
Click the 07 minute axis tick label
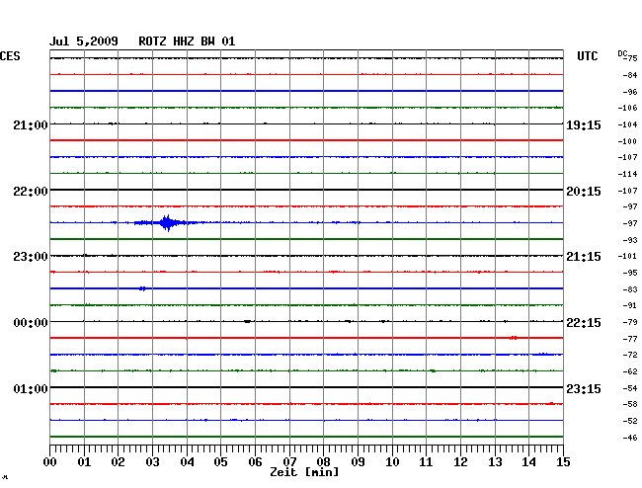click(289, 462)
